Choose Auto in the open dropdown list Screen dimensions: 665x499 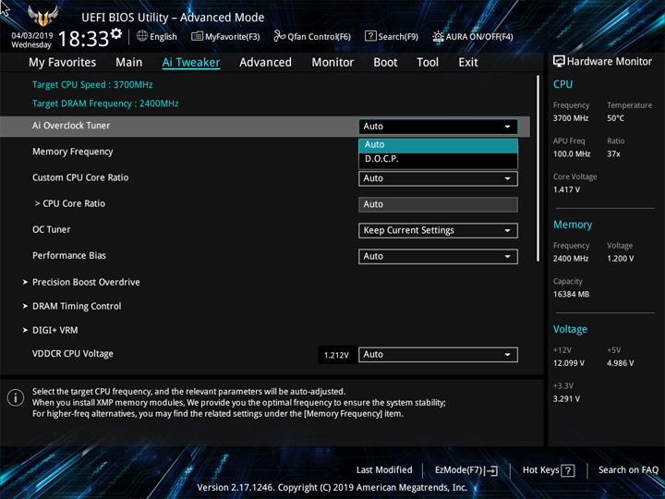click(438, 145)
